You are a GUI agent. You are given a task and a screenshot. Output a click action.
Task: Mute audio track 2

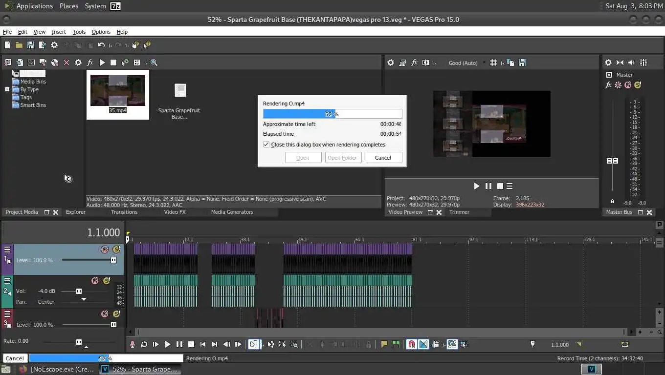point(95,281)
